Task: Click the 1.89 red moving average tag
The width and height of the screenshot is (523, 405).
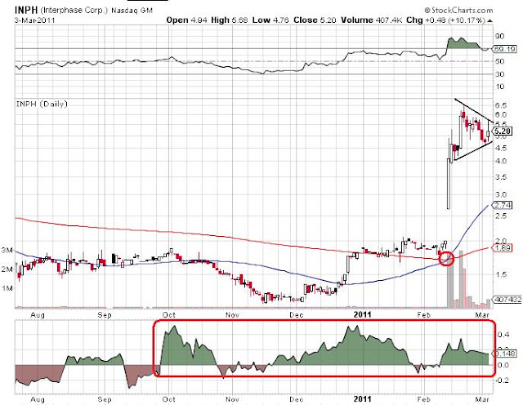Action: coord(503,248)
